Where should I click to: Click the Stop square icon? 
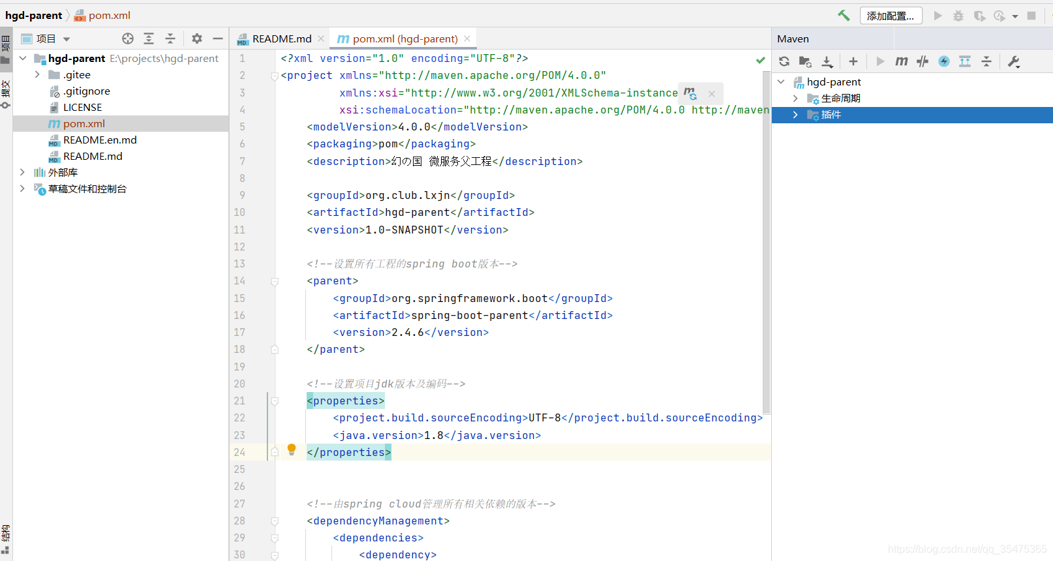1031,16
